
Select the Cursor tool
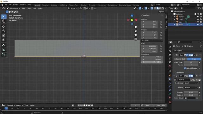coord(3,21)
